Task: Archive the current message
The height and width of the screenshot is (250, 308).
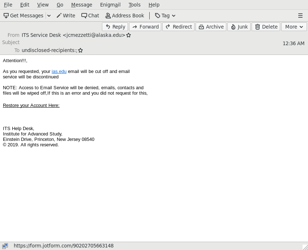Action: point(211,27)
